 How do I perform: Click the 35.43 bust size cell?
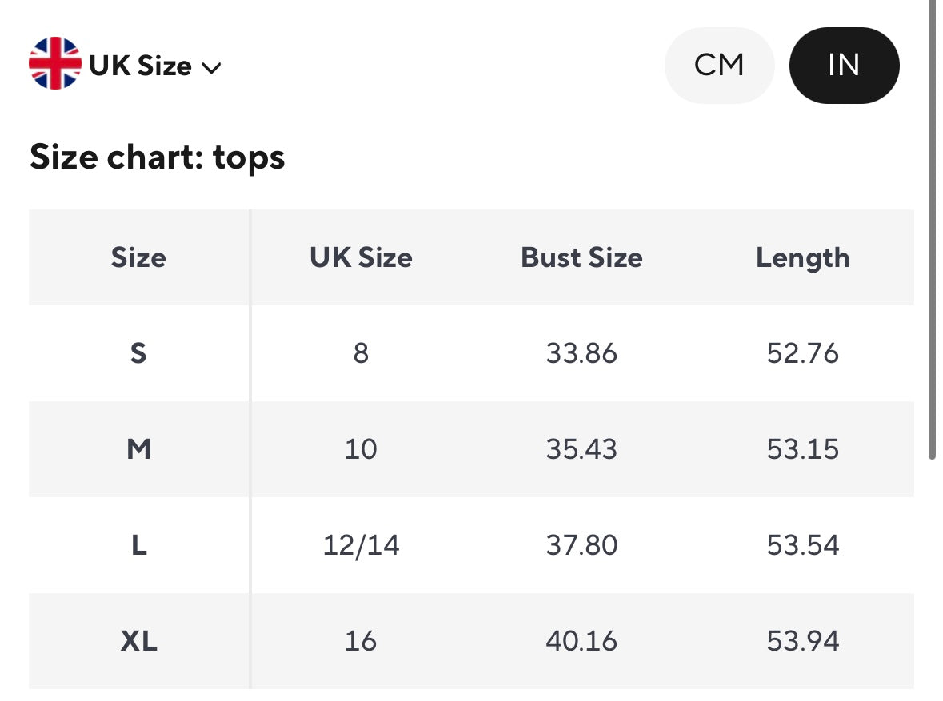[581, 449]
